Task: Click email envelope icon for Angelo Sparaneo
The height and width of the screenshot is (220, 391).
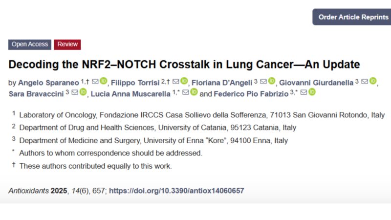Action: pyautogui.click(x=95, y=82)
